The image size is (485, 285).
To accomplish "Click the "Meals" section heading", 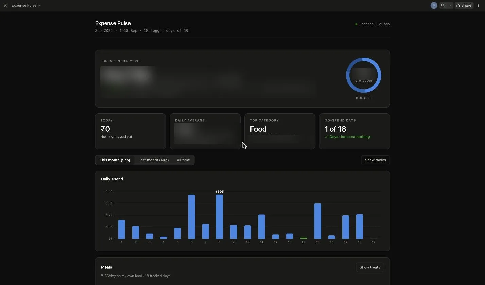I will (x=106, y=267).
